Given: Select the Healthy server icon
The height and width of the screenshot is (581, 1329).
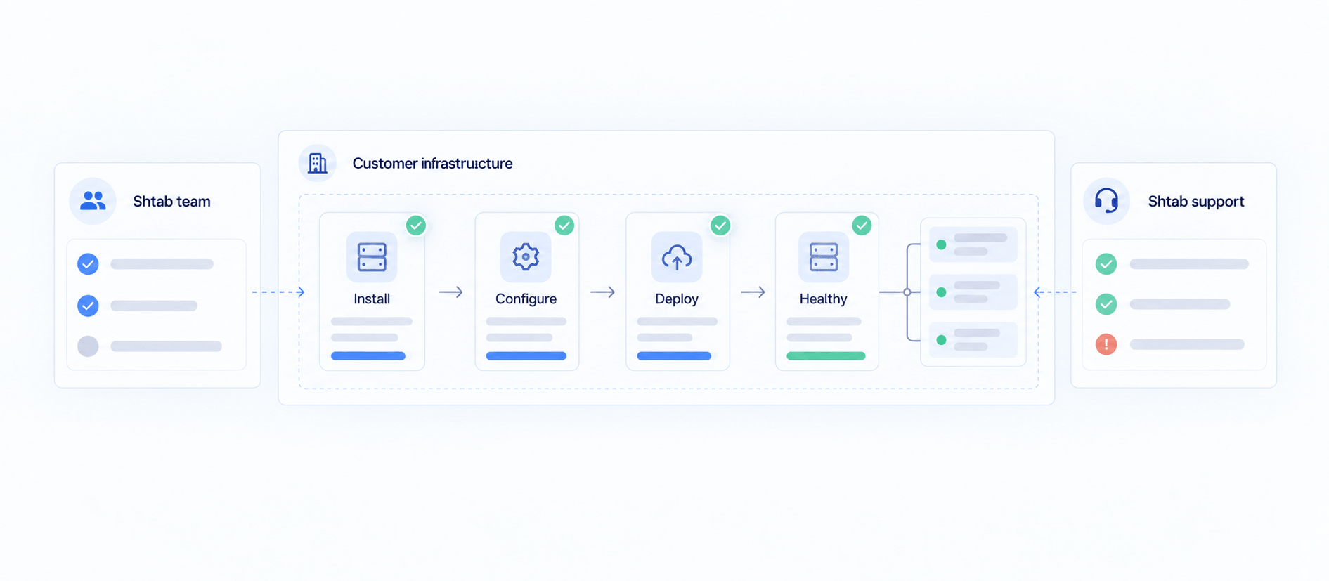Looking at the screenshot, I should (824, 257).
